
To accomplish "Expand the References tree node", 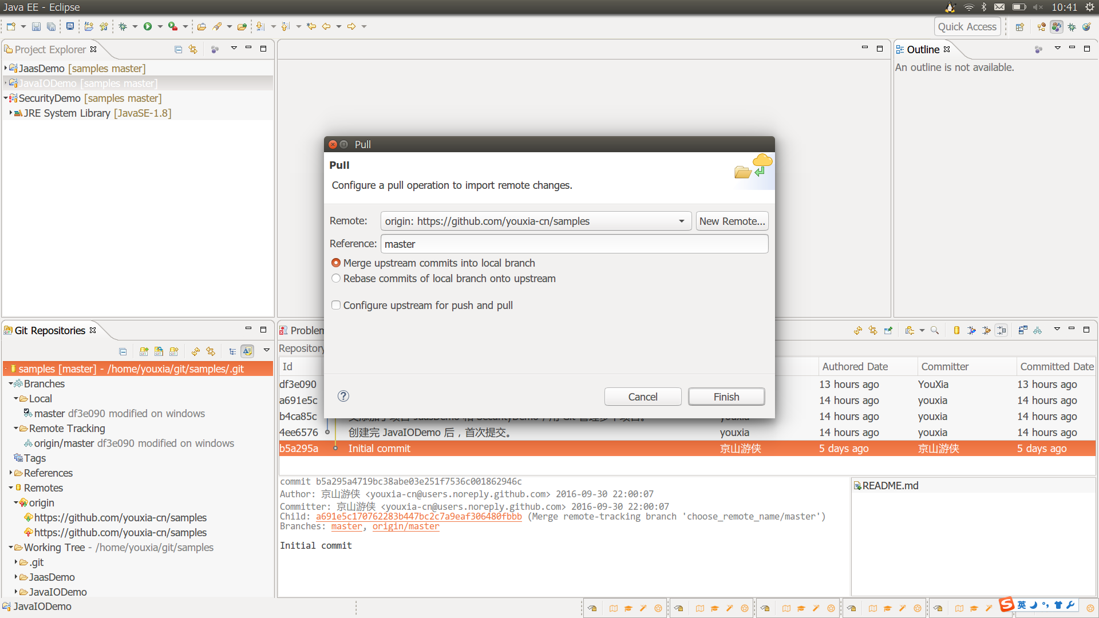I will point(11,473).
